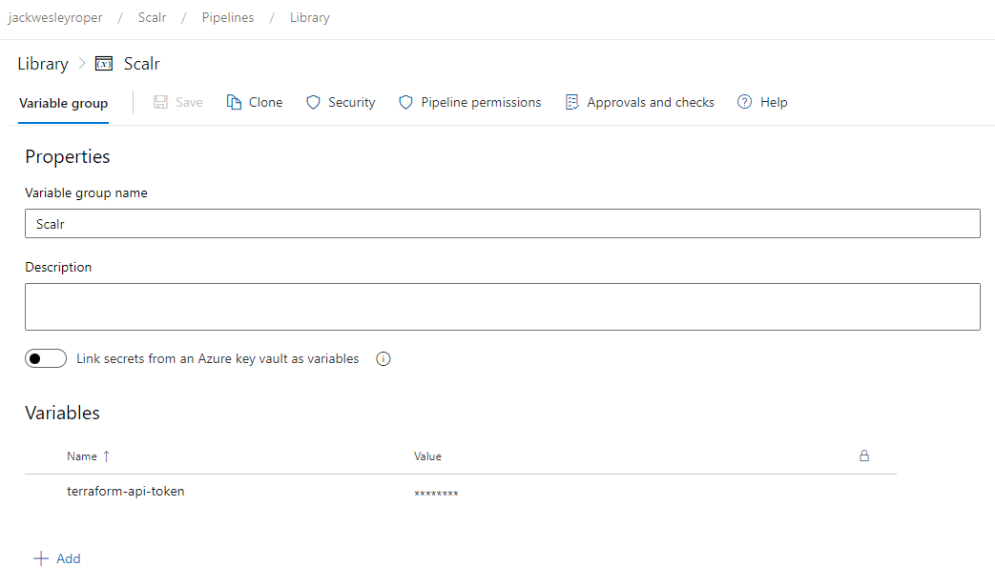995x587 pixels.
Task: Click into the Description text box
Action: click(x=502, y=307)
